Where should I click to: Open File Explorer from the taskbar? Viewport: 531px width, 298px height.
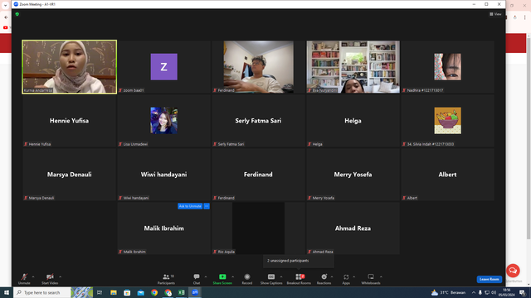pyautogui.click(x=114, y=292)
